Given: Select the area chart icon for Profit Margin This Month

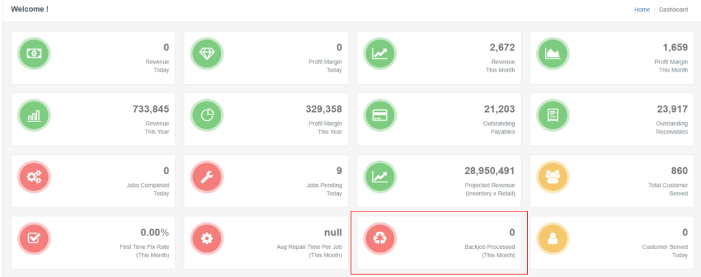Looking at the screenshot, I should (x=552, y=53).
